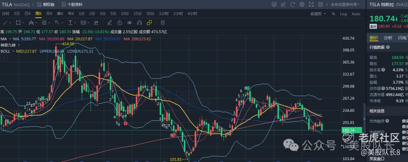The width and height of the screenshot is (408, 162).
Task: Expand the wave pattern tool dropdown
Action: (x=36, y=23)
